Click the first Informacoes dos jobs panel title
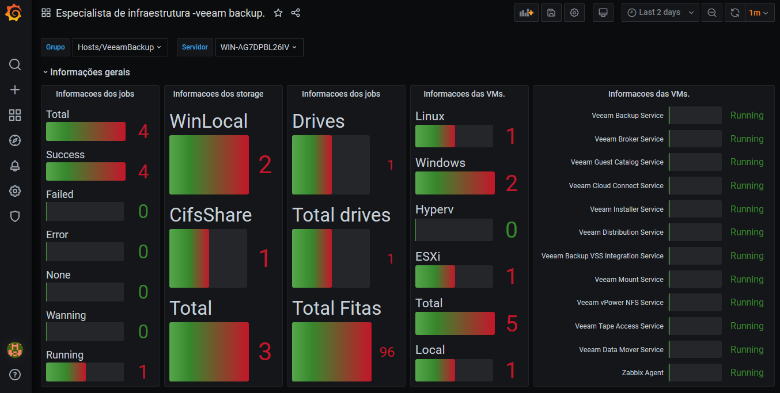The height and width of the screenshot is (393, 780). coord(95,94)
